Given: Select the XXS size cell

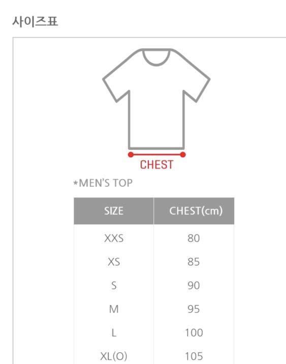Looking at the screenshot, I should click(114, 238).
